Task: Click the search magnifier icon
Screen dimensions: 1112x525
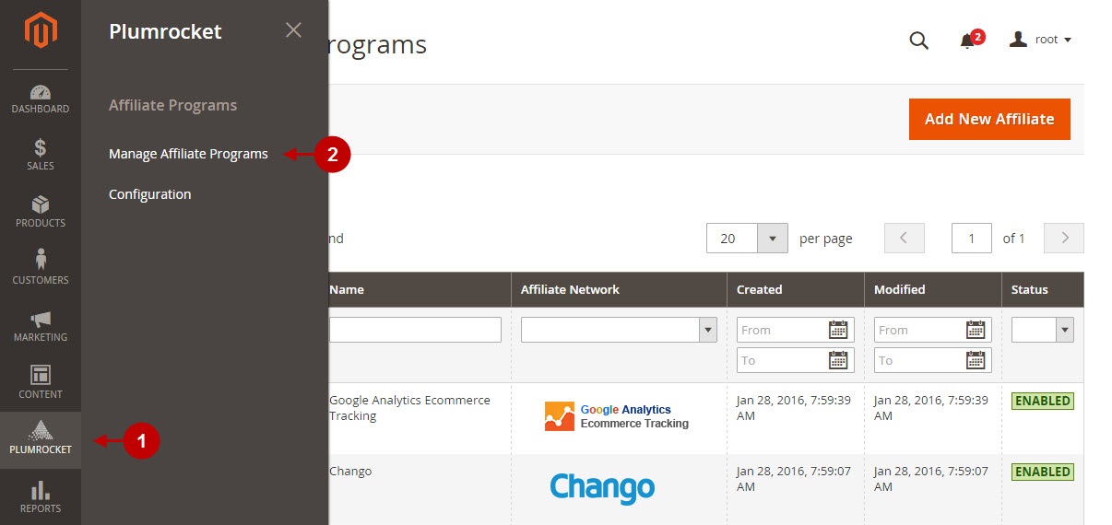Action: click(919, 40)
